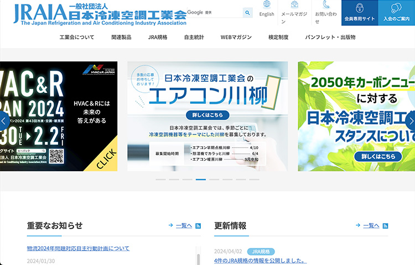Open 物流2024年問題対応自主行動計画について link

pos(79,248)
